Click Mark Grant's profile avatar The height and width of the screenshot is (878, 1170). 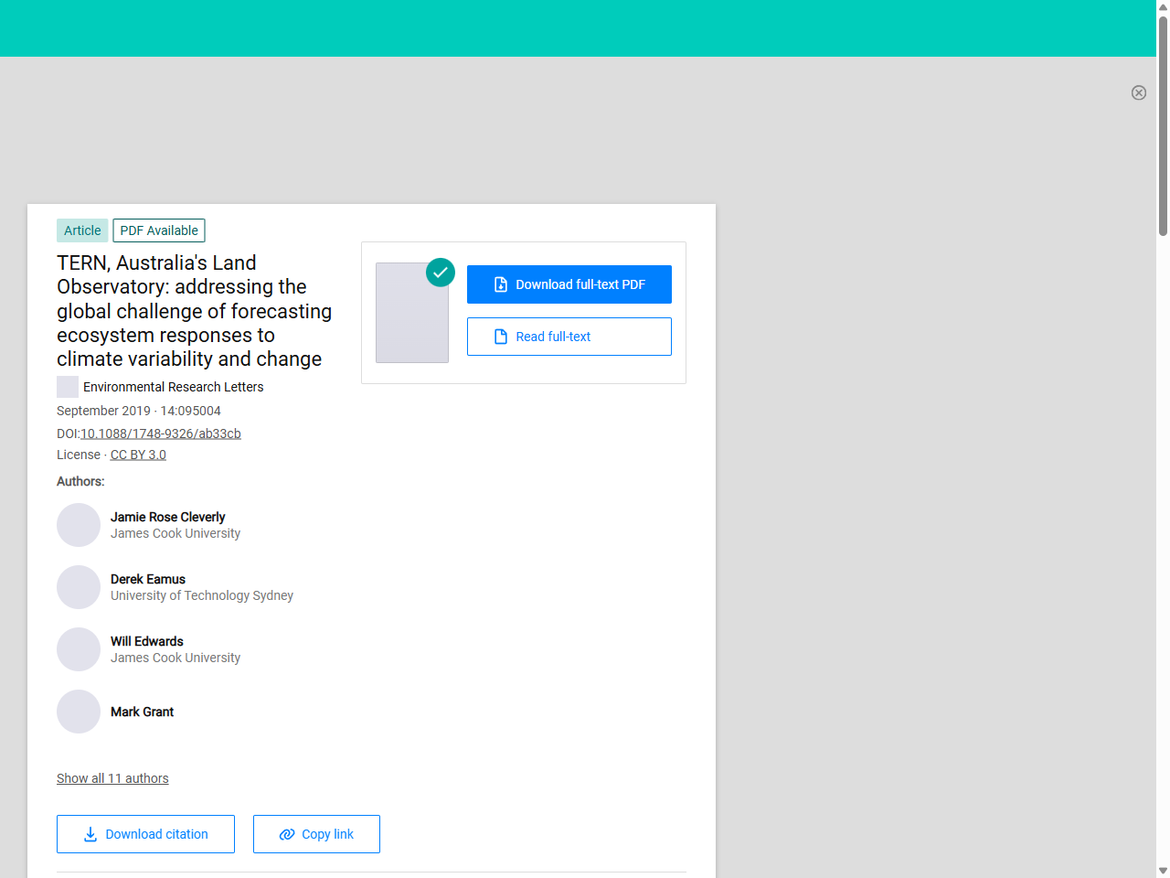79,712
